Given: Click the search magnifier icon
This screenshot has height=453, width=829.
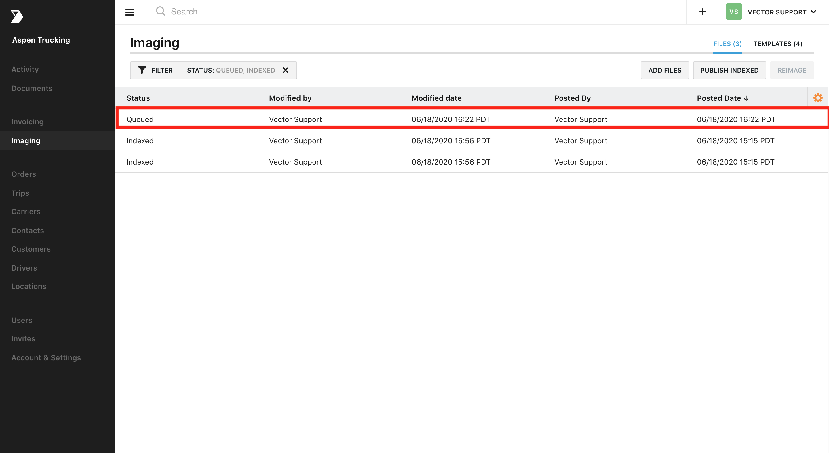Looking at the screenshot, I should click(161, 11).
